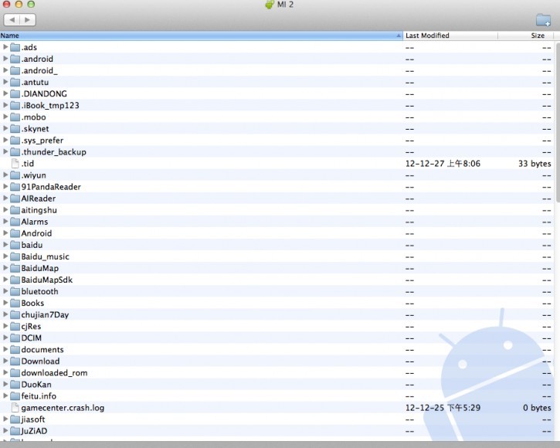Expand the downloaded_rom folder triangle
Screen dimensions: 560x448
(5, 372)
